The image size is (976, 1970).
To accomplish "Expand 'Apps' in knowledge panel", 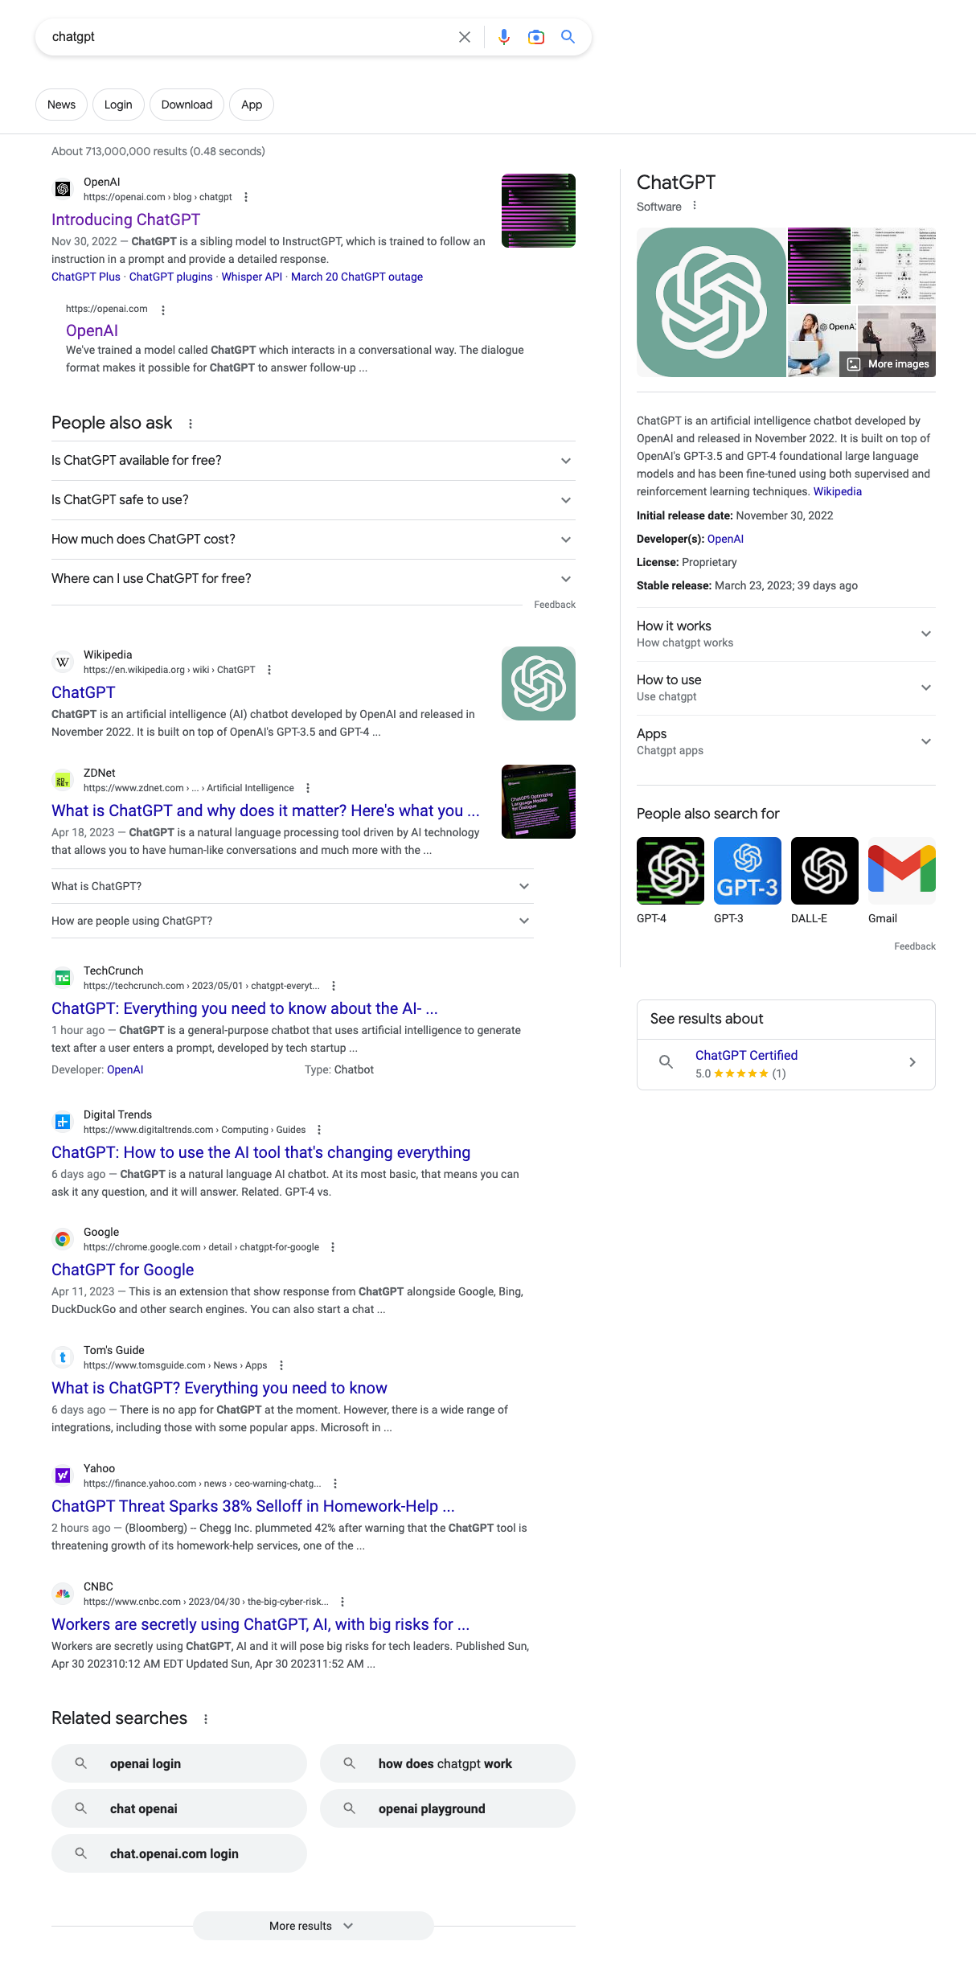I will coord(786,742).
